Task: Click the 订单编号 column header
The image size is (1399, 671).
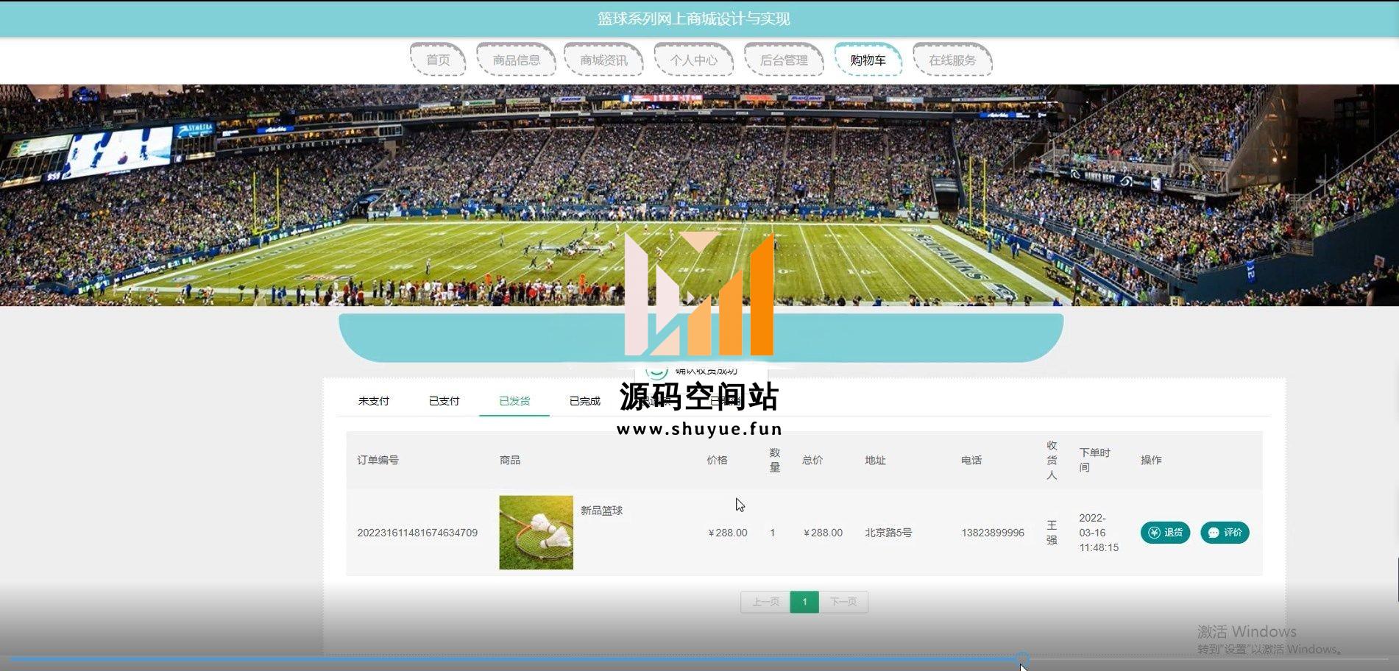Action: [378, 460]
